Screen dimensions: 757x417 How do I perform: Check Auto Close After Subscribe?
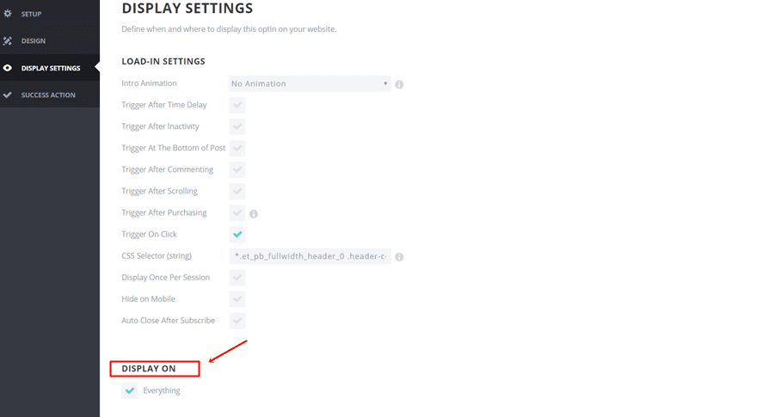pyautogui.click(x=237, y=320)
